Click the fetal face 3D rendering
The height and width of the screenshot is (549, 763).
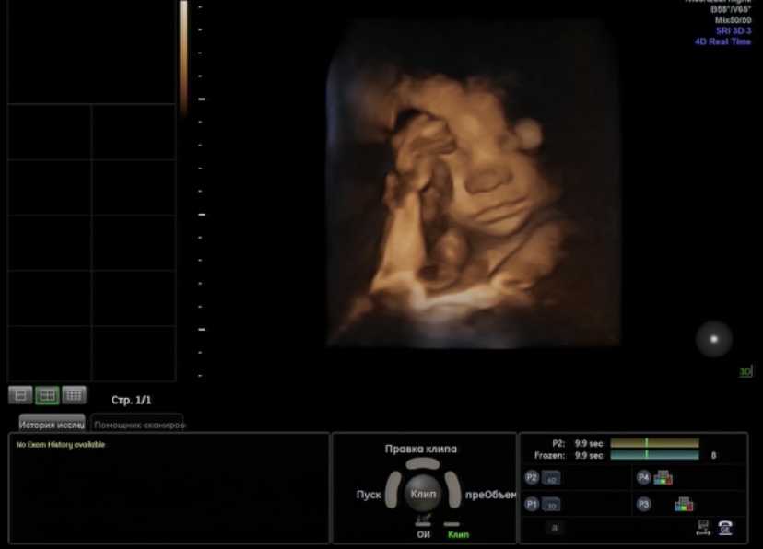[x=473, y=182]
